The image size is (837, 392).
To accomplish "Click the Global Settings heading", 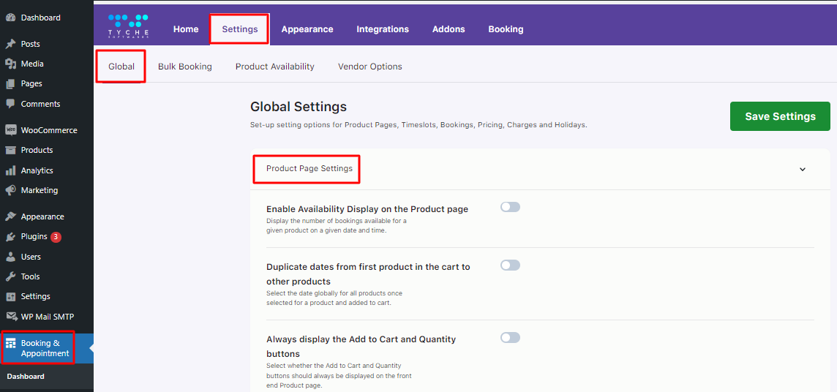I will (299, 107).
